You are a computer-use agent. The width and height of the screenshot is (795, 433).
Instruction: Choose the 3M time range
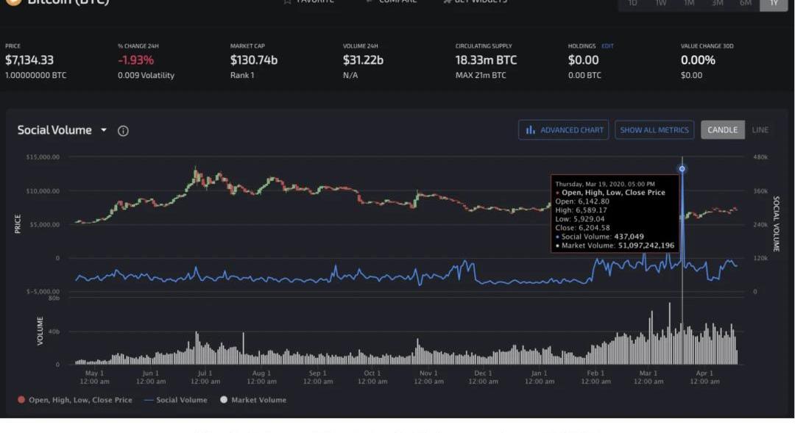click(717, 4)
